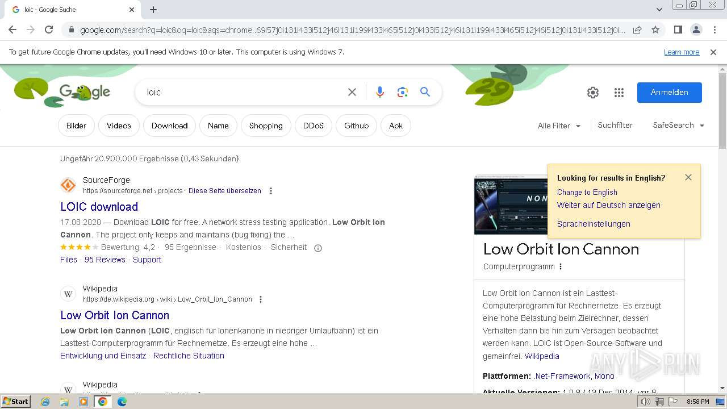Bookmark this page with the star icon
727x409 pixels.
point(655,30)
